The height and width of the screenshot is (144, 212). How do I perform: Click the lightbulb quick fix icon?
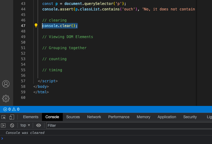coord(36,26)
